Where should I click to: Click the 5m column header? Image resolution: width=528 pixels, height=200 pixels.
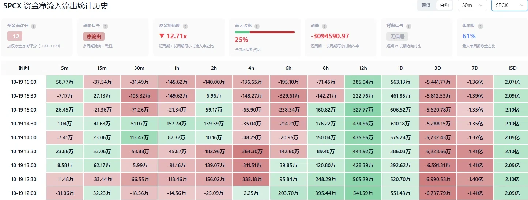65,68
